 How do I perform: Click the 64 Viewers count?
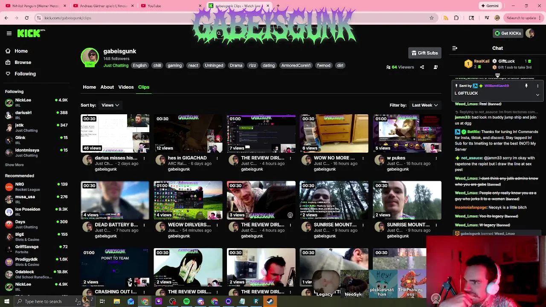click(x=400, y=67)
